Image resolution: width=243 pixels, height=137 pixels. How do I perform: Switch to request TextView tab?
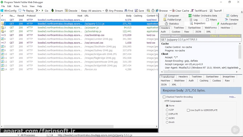tap(179, 28)
